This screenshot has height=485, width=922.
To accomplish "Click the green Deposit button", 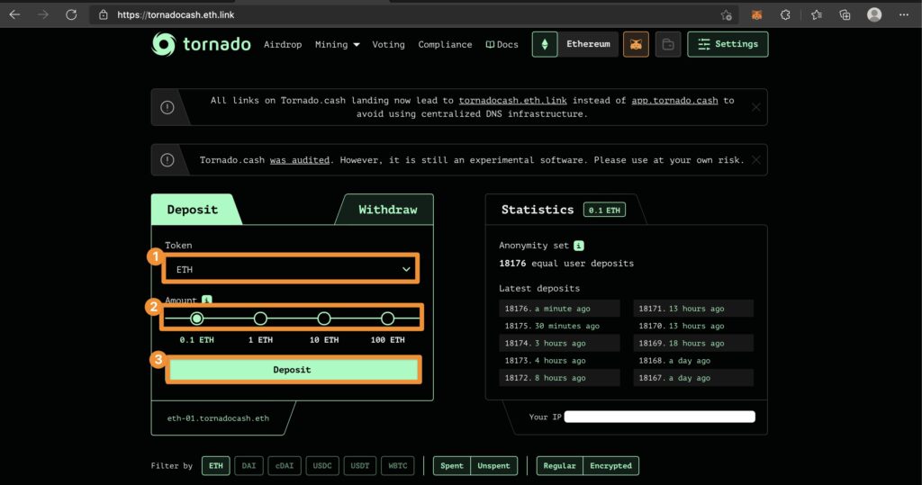I will point(293,370).
